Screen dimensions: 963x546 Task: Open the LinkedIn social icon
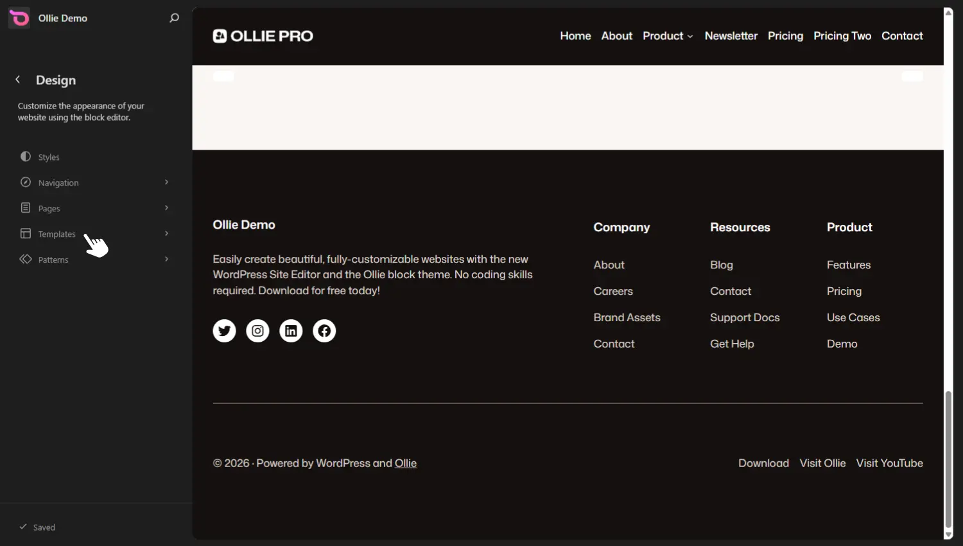(291, 331)
